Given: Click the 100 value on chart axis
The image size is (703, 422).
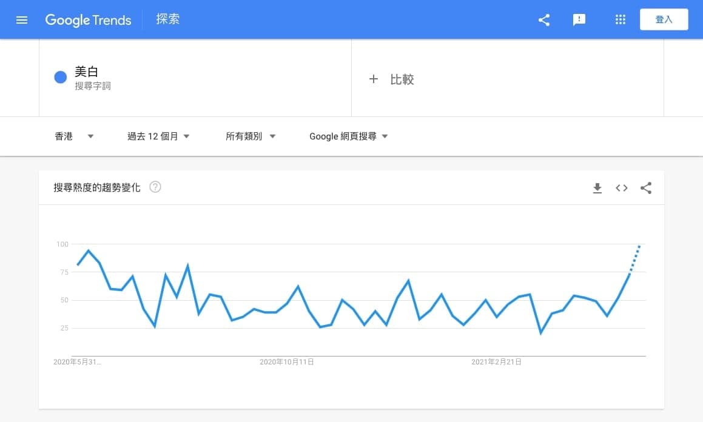Looking at the screenshot, I should (x=62, y=244).
